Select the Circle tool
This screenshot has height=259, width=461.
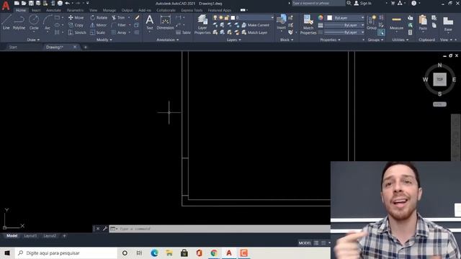click(34, 22)
